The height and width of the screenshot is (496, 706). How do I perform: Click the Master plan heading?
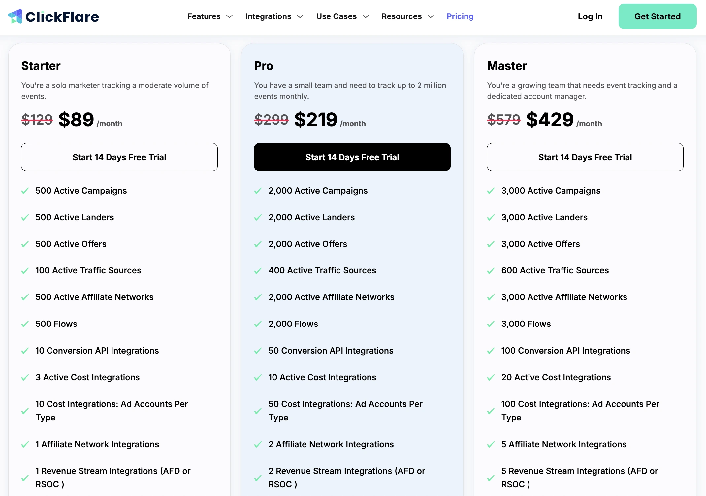507,66
